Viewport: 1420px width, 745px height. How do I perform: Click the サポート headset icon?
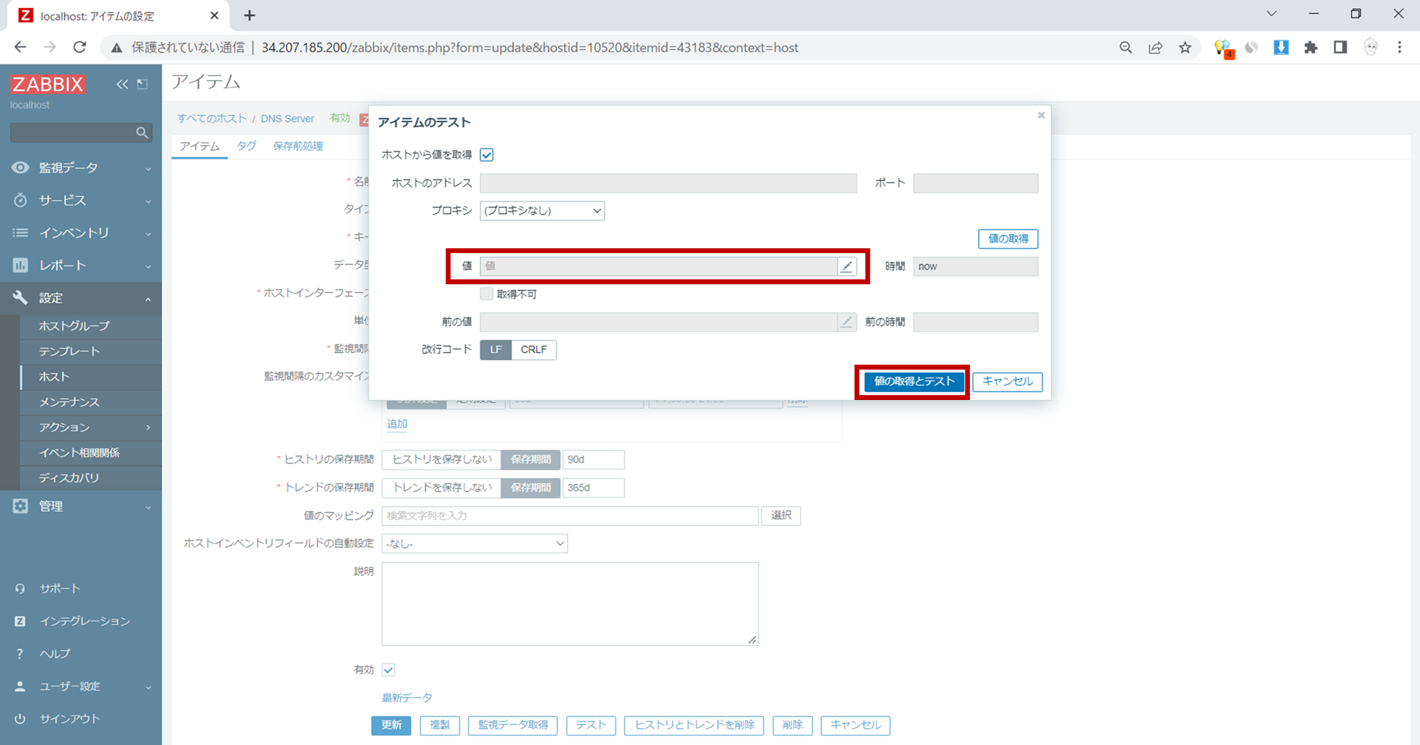(x=20, y=589)
